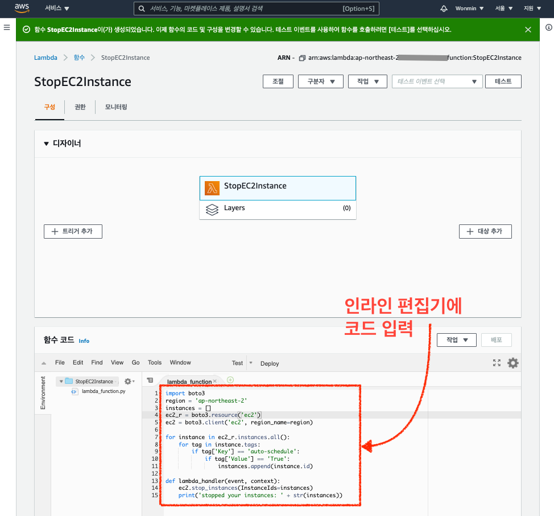The height and width of the screenshot is (516, 554).
Task: Open the 서울 region dropdown
Action: coord(503,9)
